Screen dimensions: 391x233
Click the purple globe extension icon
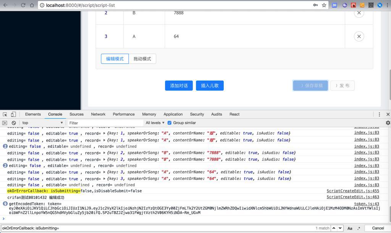(345, 5)
